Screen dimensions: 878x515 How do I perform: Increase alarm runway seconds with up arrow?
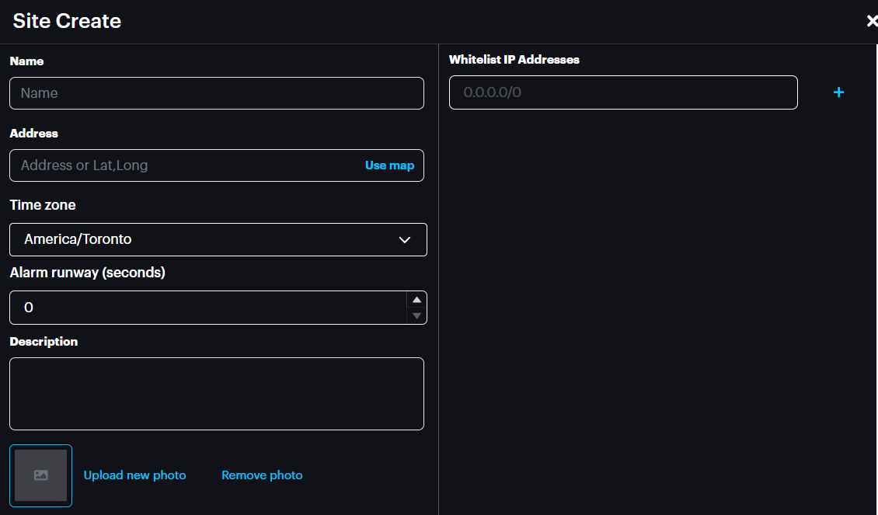(x=416, y=300)
